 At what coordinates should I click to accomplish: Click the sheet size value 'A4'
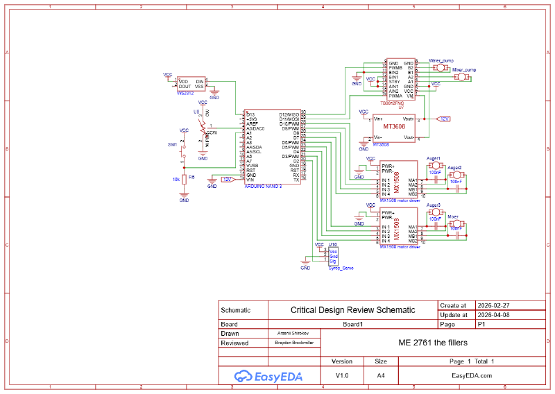coord(381,375)
